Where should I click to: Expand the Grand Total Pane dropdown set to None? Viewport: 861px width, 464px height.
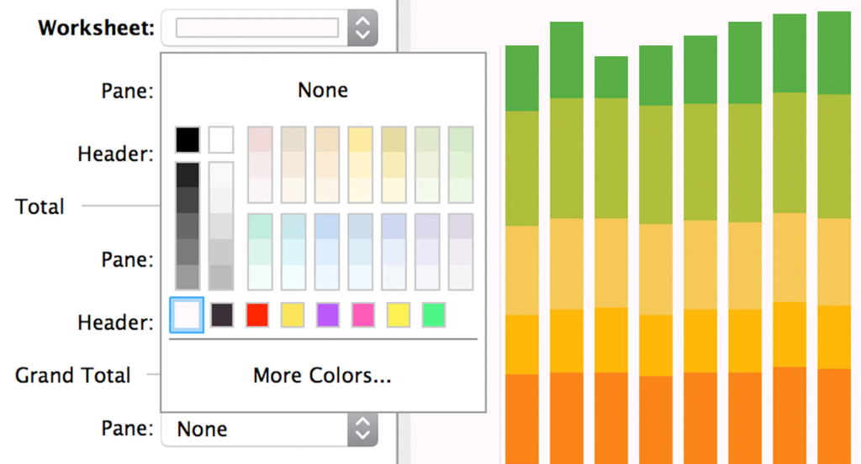[x=362, y=430]
